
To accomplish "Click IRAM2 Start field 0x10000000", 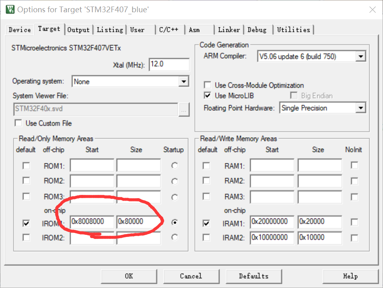I will click(272, 238).
